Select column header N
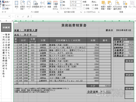 (x=129, y=21)
